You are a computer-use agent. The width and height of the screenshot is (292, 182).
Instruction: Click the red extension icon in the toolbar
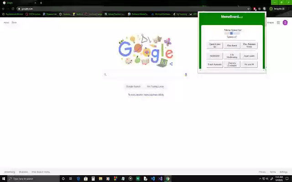point(255,9)
